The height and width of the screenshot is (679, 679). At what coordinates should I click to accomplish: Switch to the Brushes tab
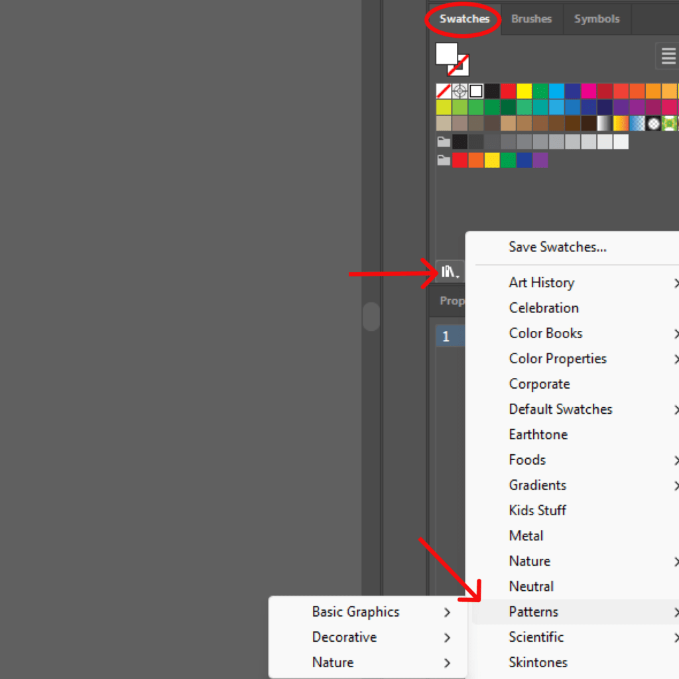[531, 19]
